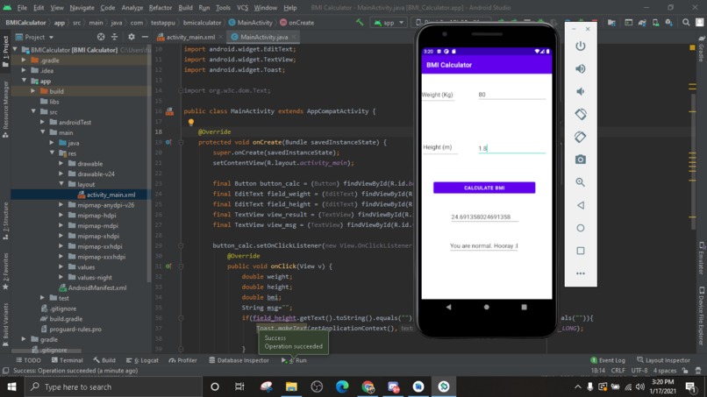707x397 pixels.
Task: Open the SDK Manager icon
Action: pos(669,22)
